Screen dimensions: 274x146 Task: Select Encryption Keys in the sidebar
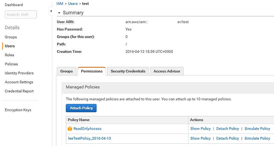(18, 110)
